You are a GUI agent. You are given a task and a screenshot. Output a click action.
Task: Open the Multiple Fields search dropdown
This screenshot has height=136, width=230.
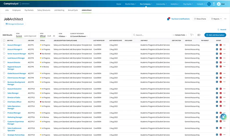[180, 35]
